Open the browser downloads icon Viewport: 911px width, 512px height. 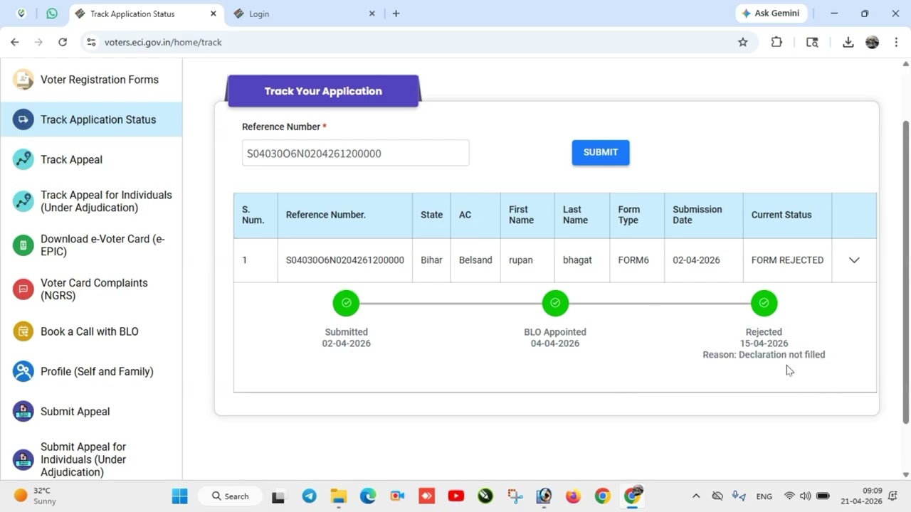tap(848, 42)
